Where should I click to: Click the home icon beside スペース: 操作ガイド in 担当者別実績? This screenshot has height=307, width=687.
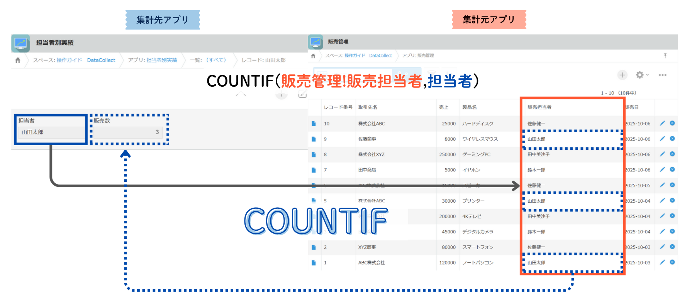pos(18,60)
